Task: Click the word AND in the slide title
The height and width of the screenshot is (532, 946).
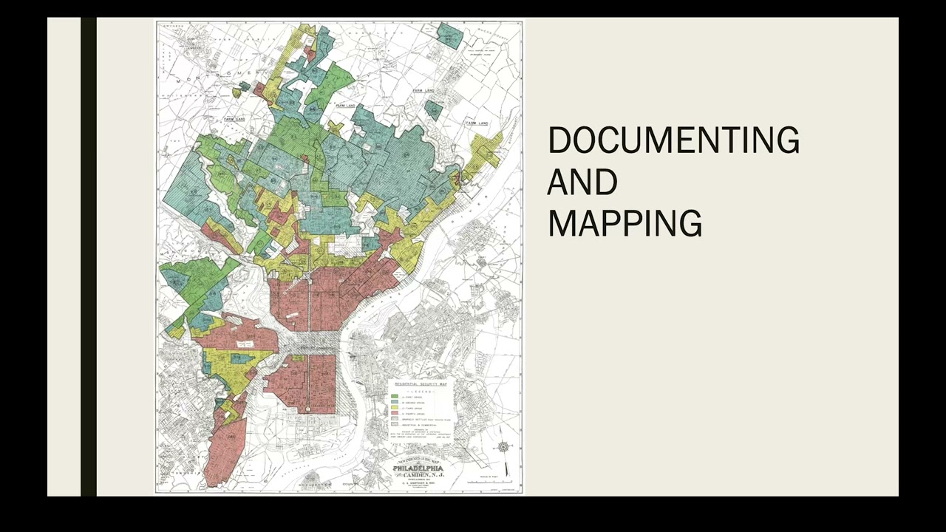Action: pos(582,182)
